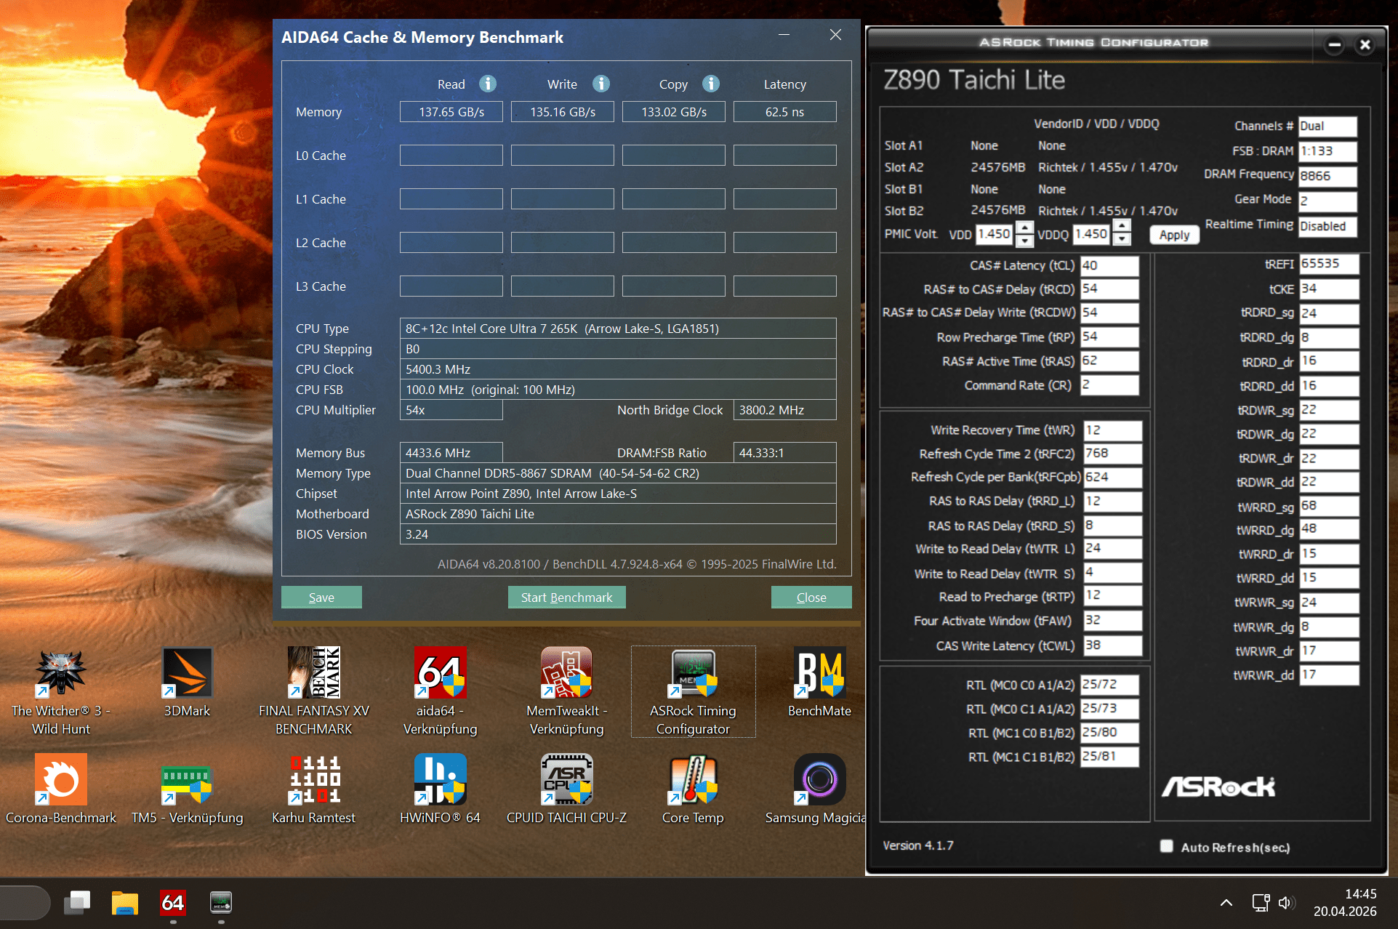Open the Karhu Ramtest desktop icon
1398x929 pixels.
click(314, 779)
